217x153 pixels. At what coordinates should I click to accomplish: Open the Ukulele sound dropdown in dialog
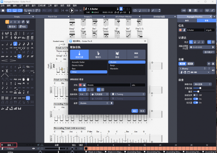(x=94, y=103)
